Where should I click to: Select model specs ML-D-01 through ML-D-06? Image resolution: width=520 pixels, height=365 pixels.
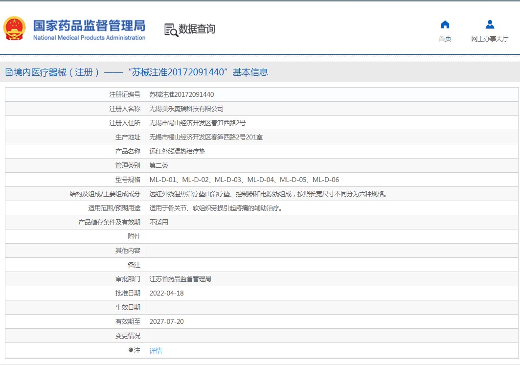244,180
